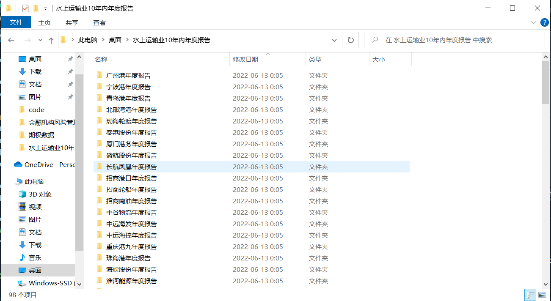Click the Back navigation arrow
The image size is (551, 301).
point(11,40)
